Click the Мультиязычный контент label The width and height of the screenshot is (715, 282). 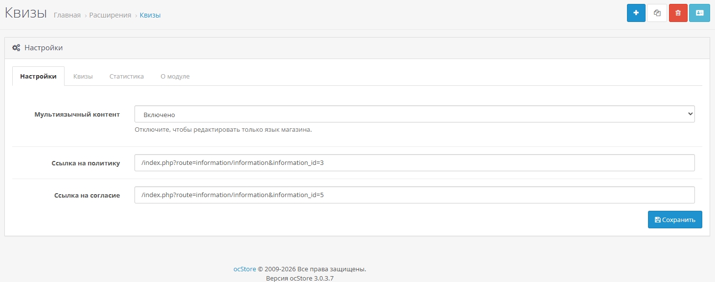(77, 114)
